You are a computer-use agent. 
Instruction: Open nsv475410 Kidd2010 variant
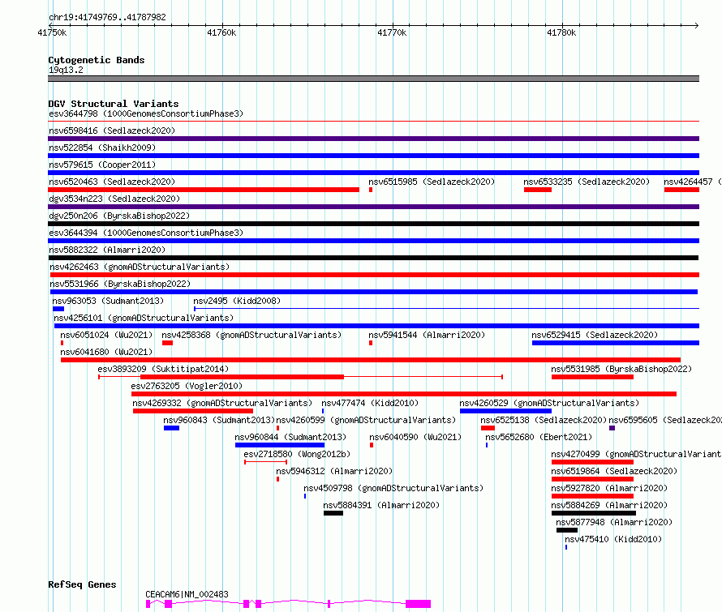tap(613, 539)
